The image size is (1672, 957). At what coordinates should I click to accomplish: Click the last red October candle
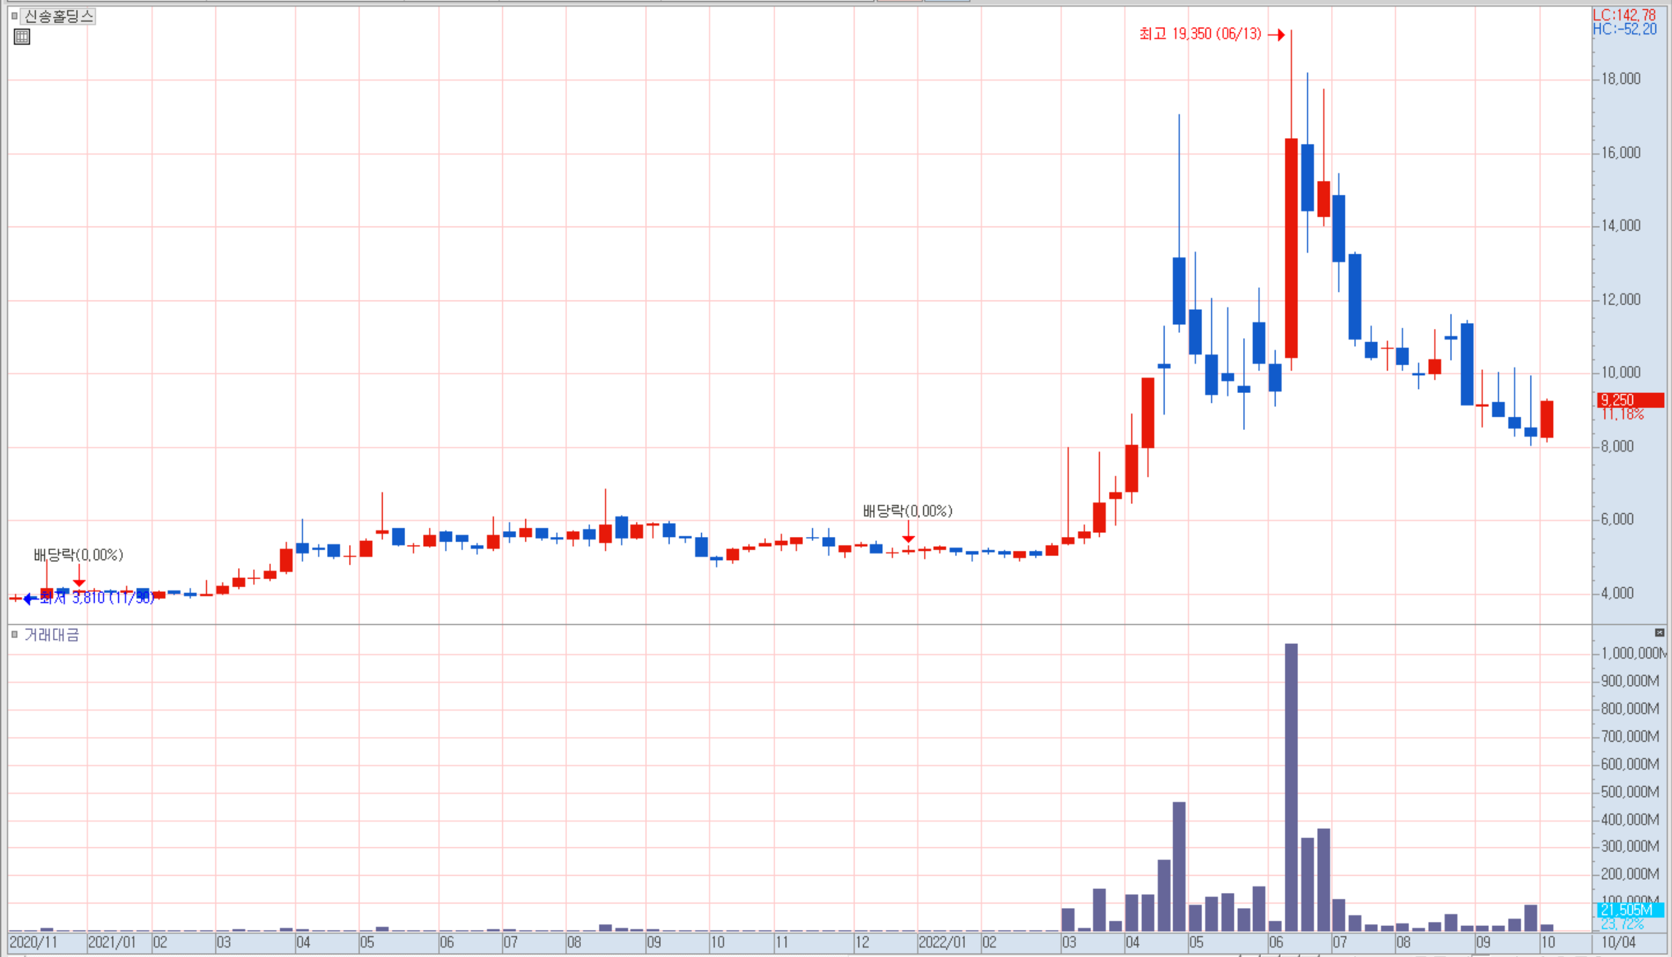point(1546,419)
